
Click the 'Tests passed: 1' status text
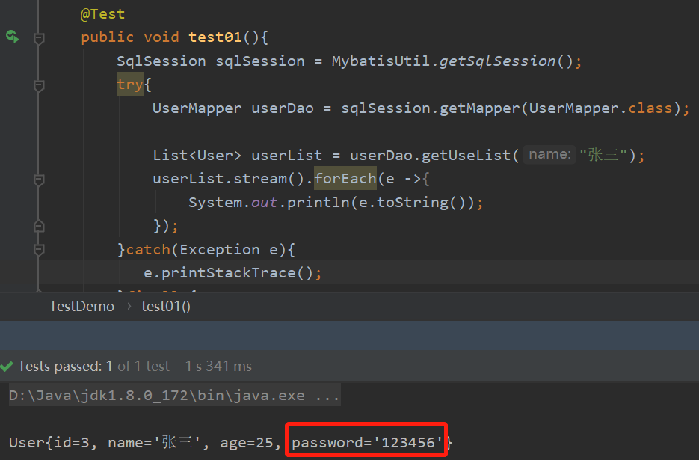[x=65, y=367]
